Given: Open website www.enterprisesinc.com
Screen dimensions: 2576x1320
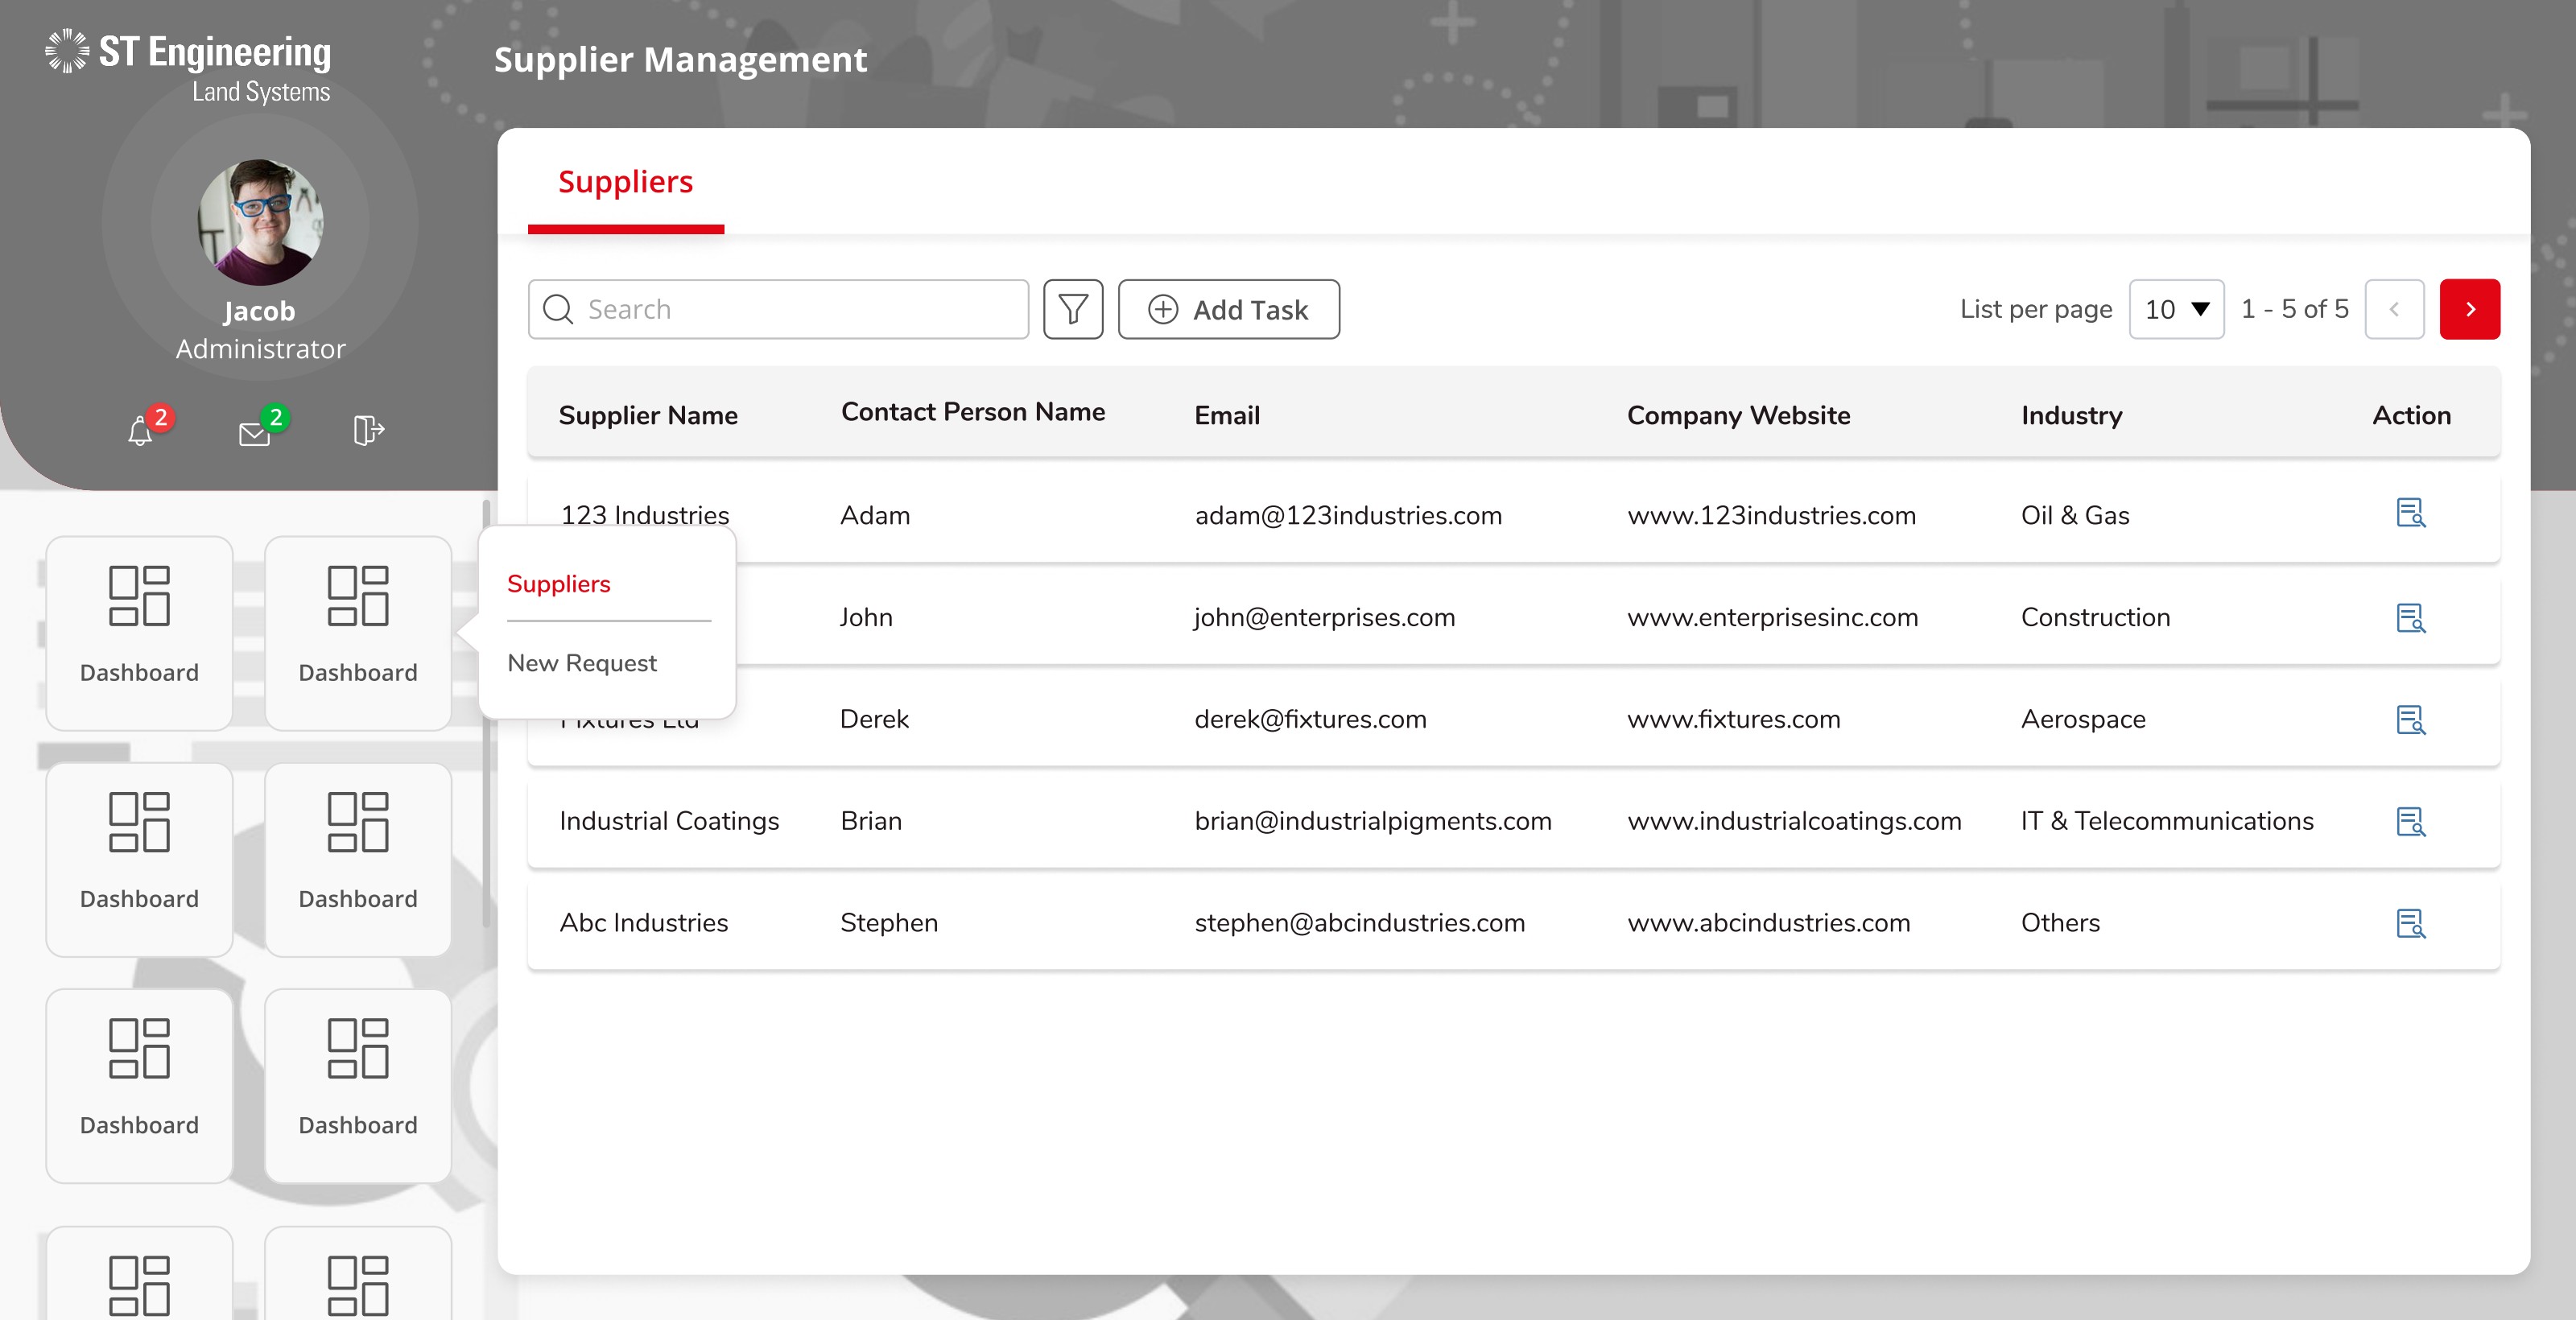Looking at the screenshot, I should click(1772, 617).
